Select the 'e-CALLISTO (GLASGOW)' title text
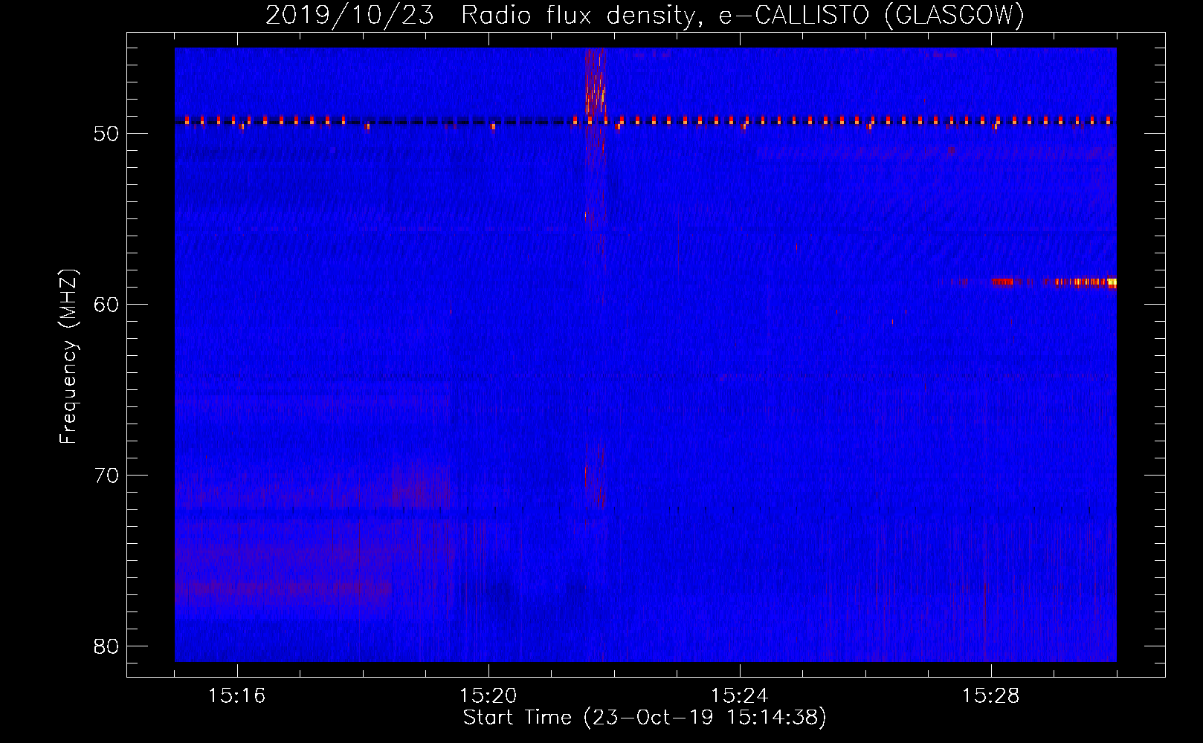Image resolution: width=1203 pixels, height=743 pixels. pyautogui.click(x=871, y=15)
